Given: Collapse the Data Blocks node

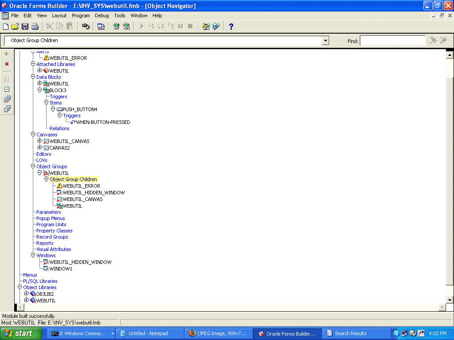Looking at the screenshot, I should click(33, 77).
